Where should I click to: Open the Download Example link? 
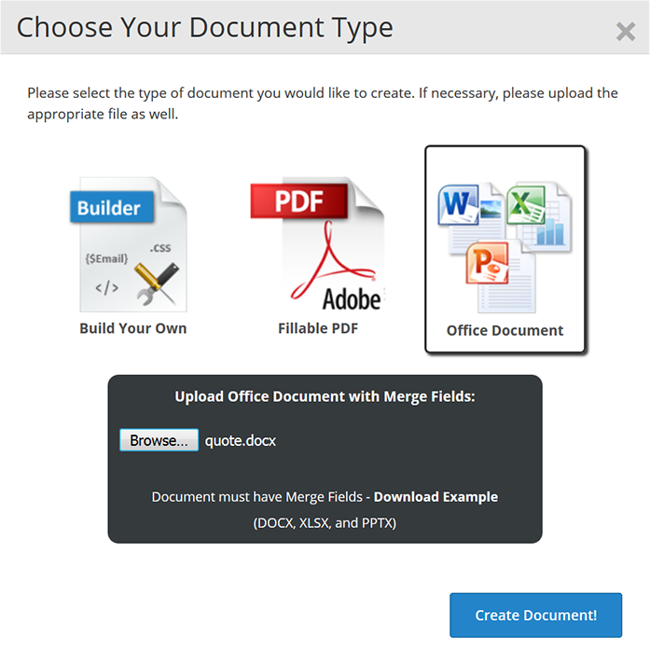pyautogui.click(x=436, y=497)
